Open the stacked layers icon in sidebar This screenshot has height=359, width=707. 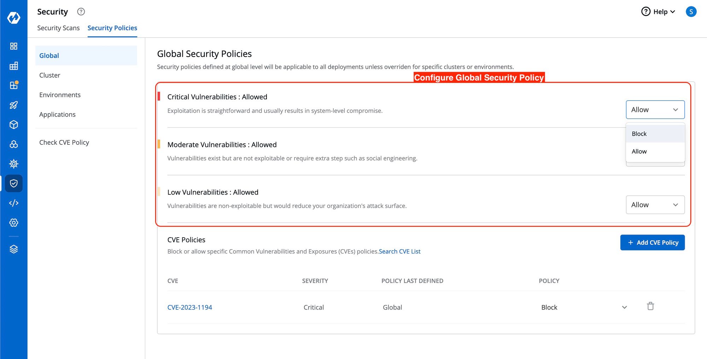14,249
